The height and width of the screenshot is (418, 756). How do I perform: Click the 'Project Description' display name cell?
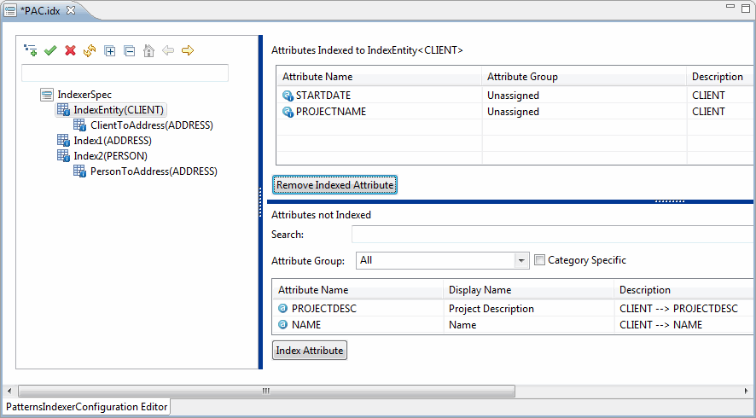(491, 309)
